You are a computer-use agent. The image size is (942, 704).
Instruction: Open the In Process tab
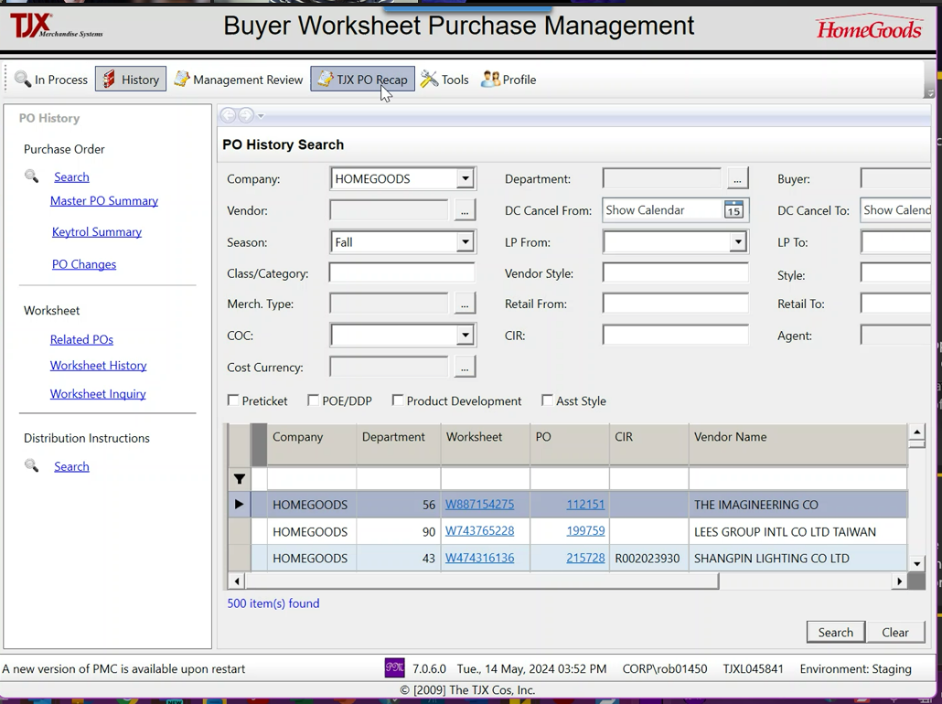51,80
